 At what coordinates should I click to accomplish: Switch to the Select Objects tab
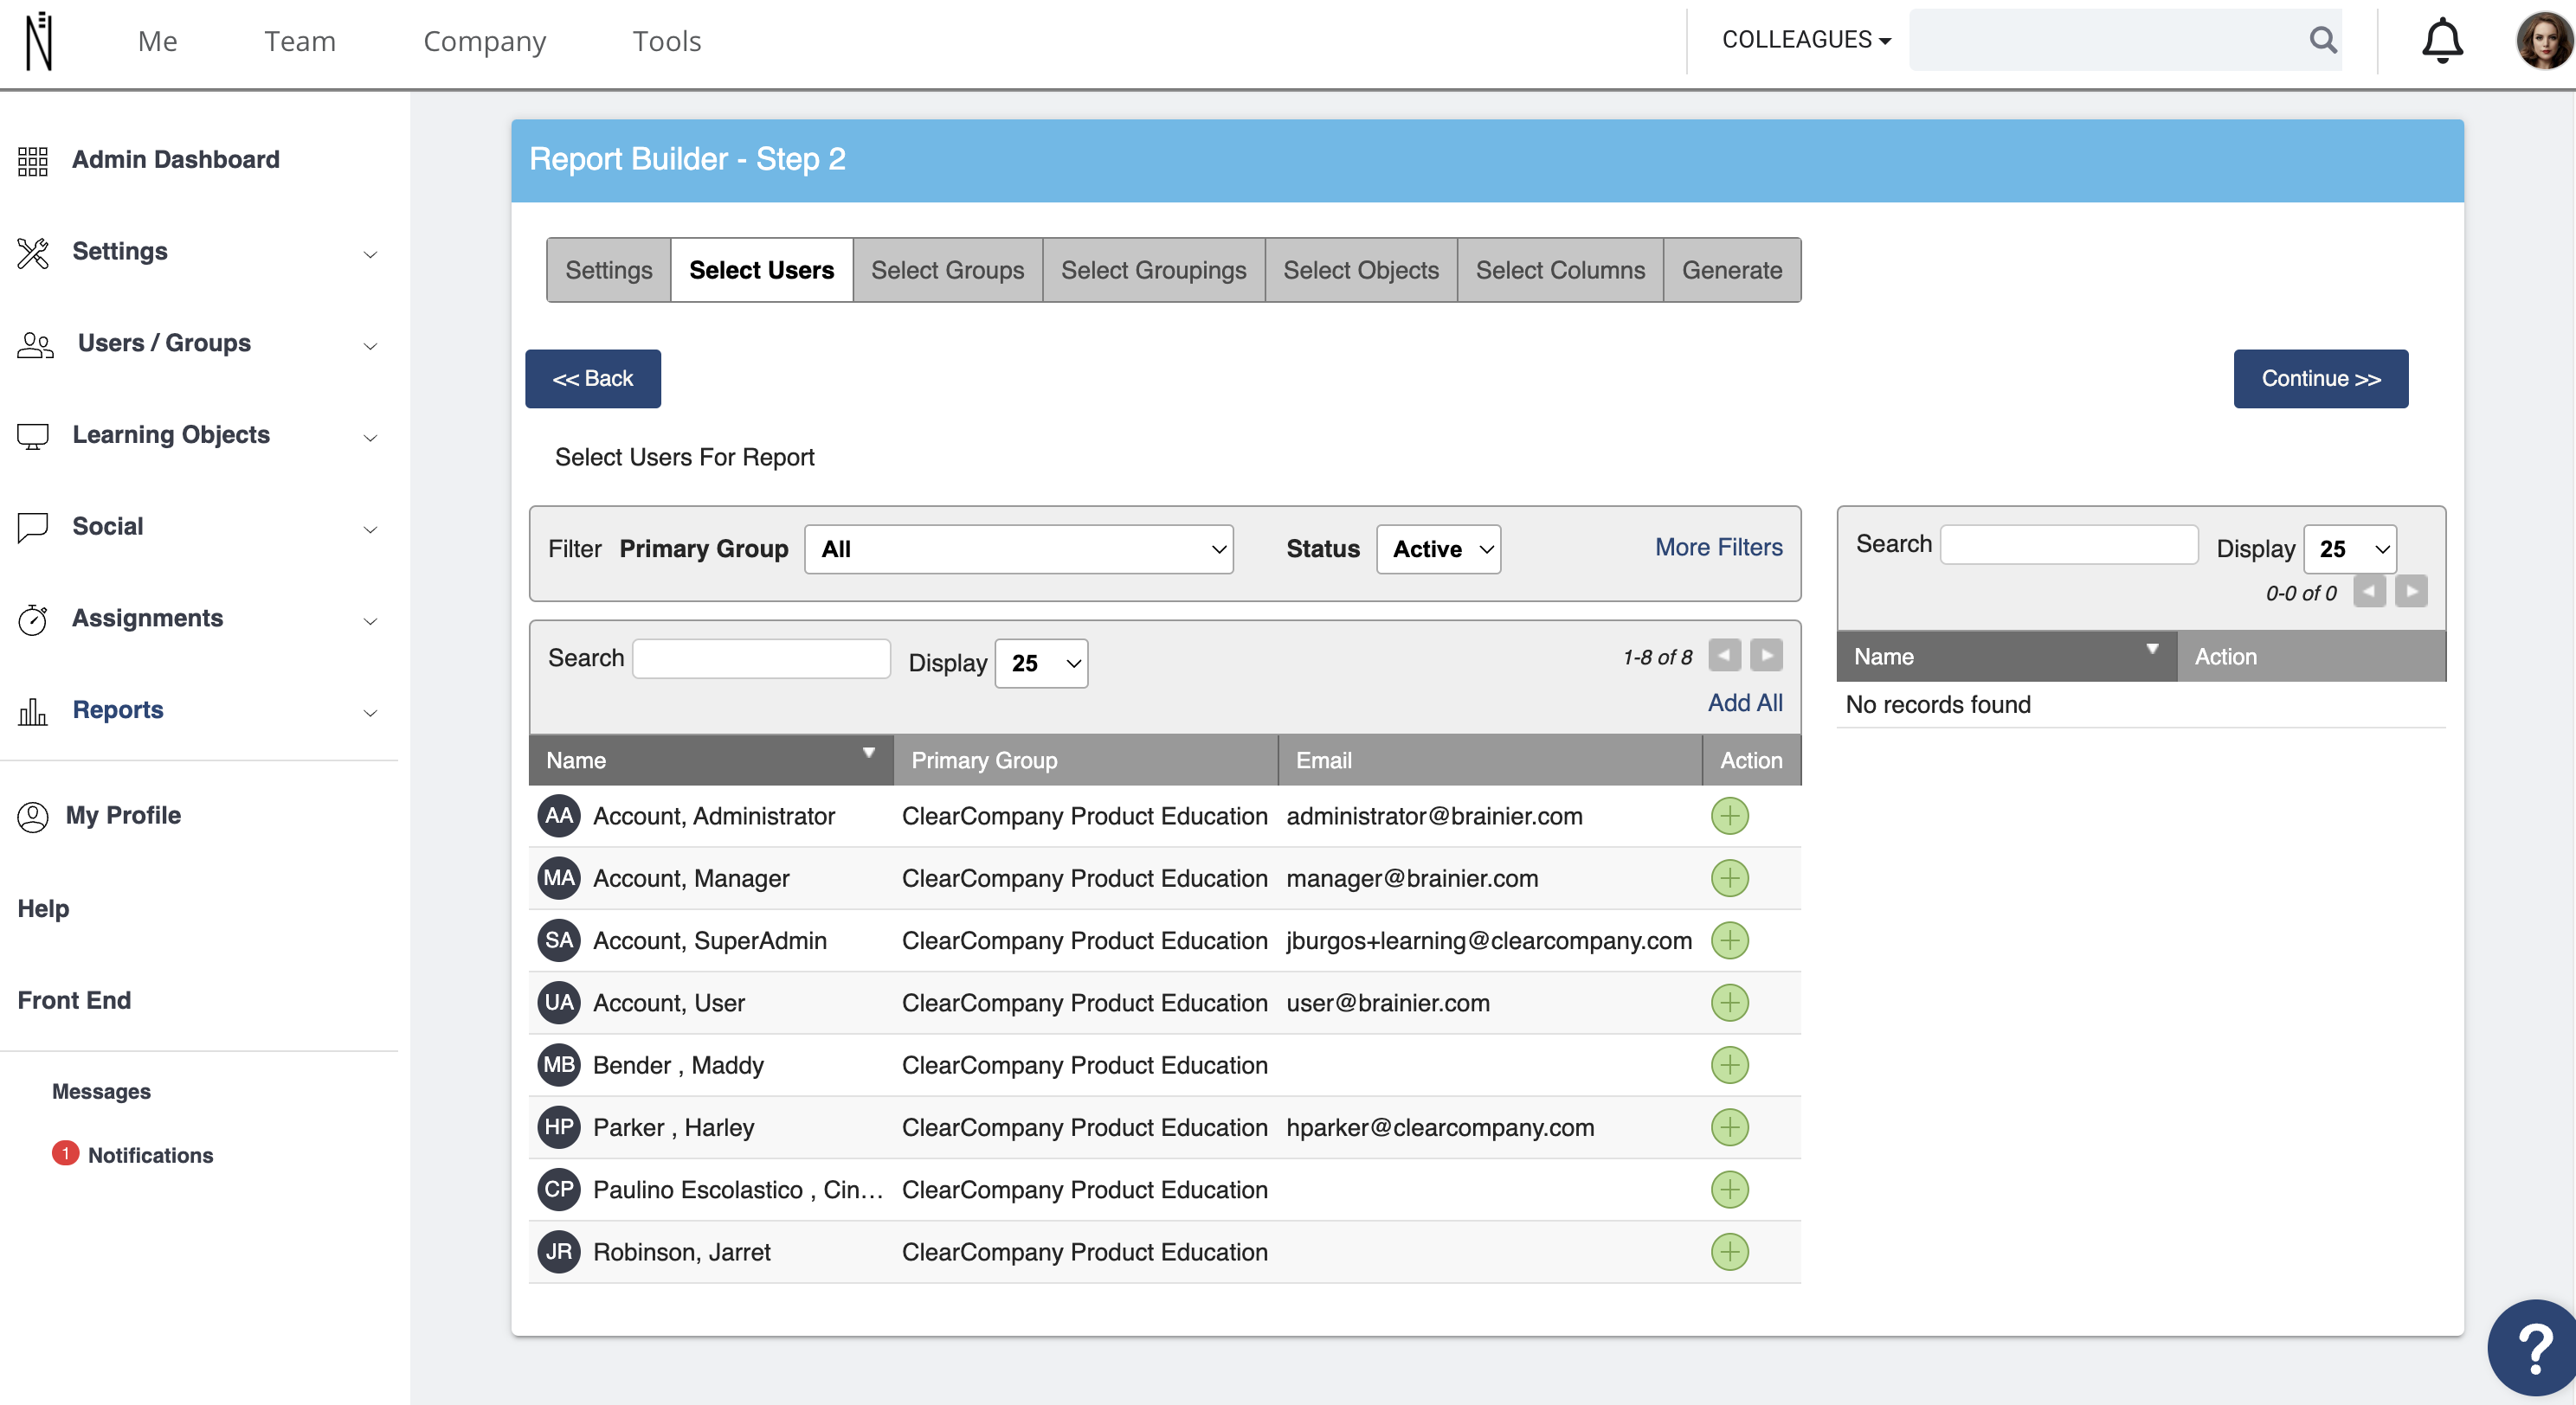(x=1361, y=270)
